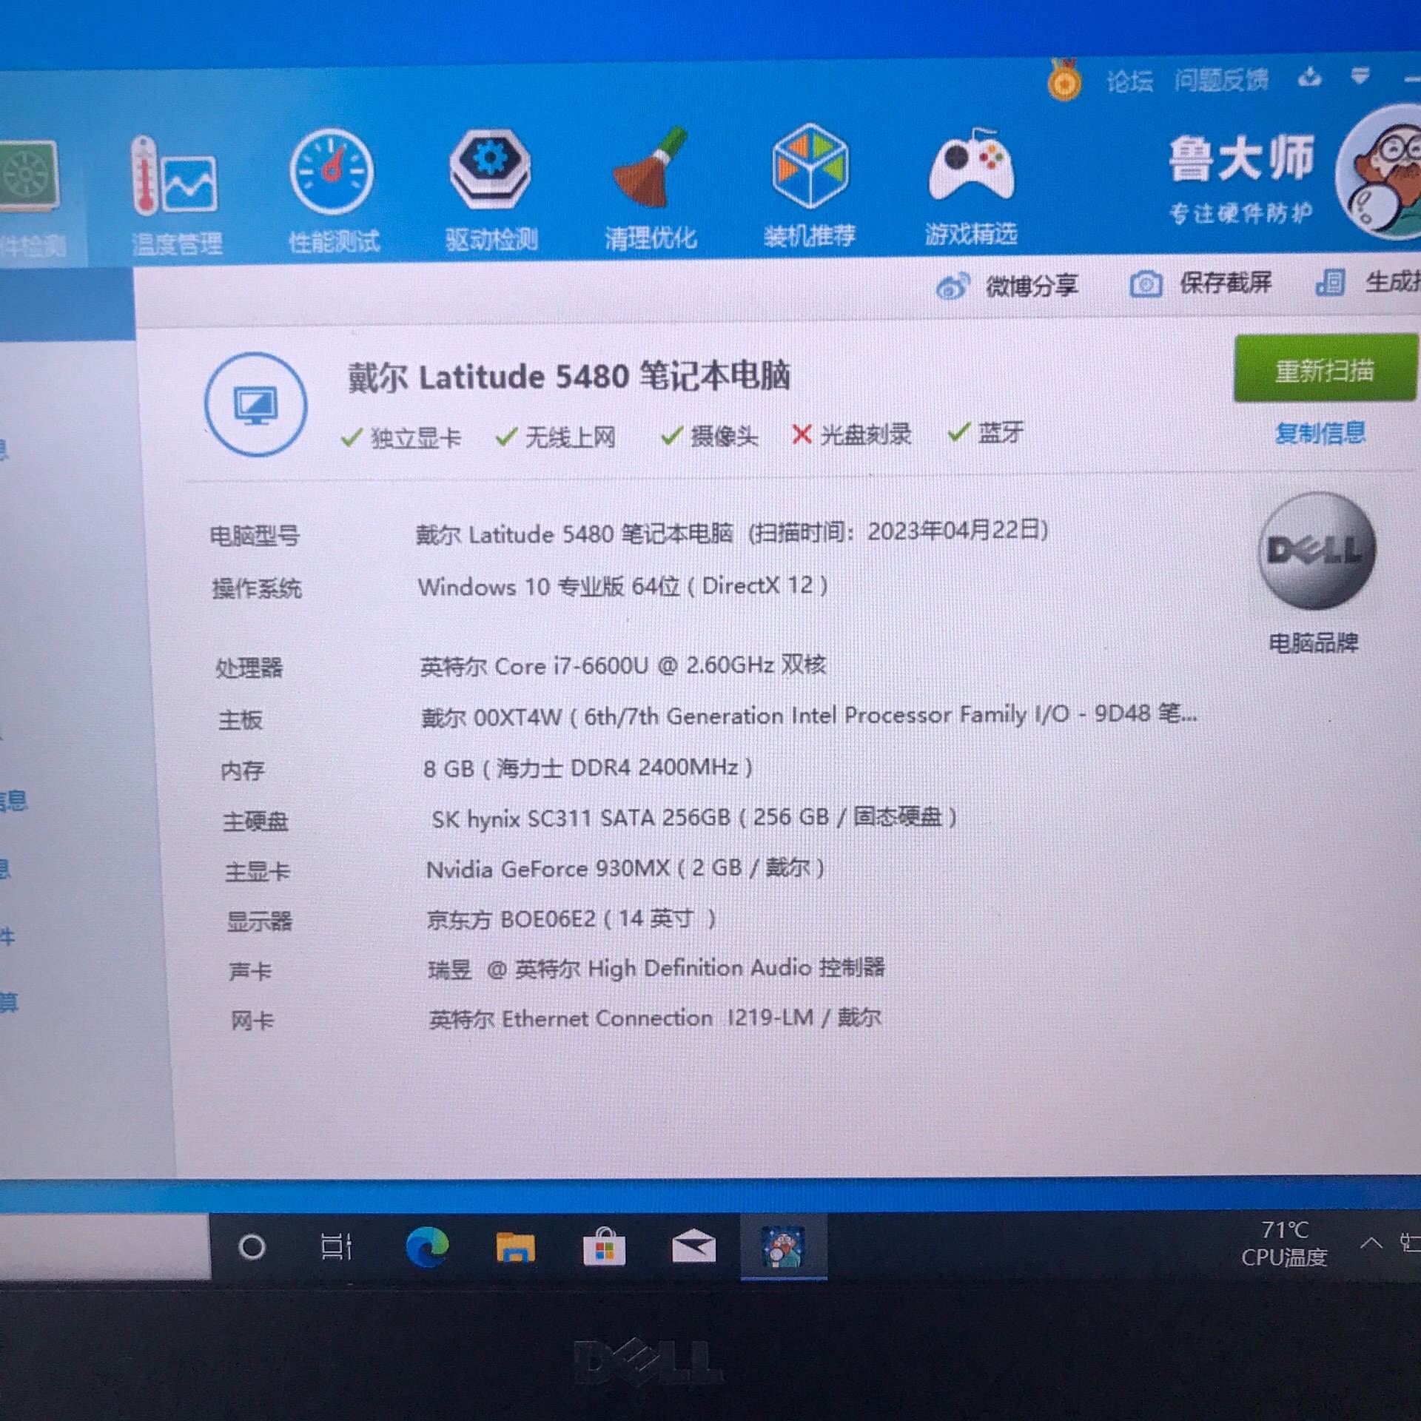Image resolution: width=1421 pixels, height=1421 pixels.
Task: Click the 光盘刻录 unsupported indicator
Action: 851,434
